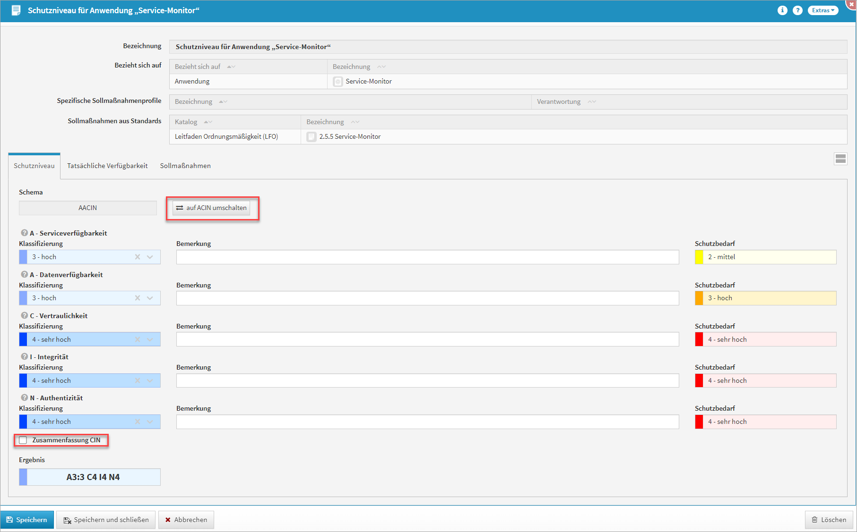The height and width of the screenshot is (532, 857).
Task: Clear the Serviceverfügbarkeit classification with X icon
Action: click(x=138, y=257)
